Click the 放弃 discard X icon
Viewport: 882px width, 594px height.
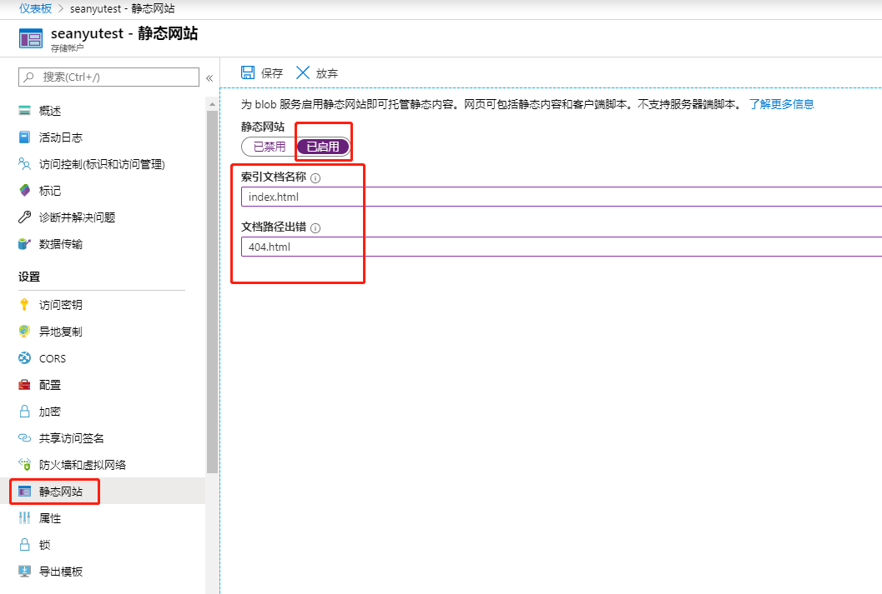pos(303,72)
